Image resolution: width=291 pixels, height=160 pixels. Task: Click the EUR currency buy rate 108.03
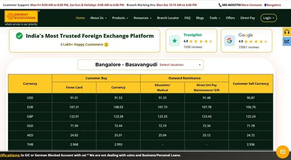118,107
